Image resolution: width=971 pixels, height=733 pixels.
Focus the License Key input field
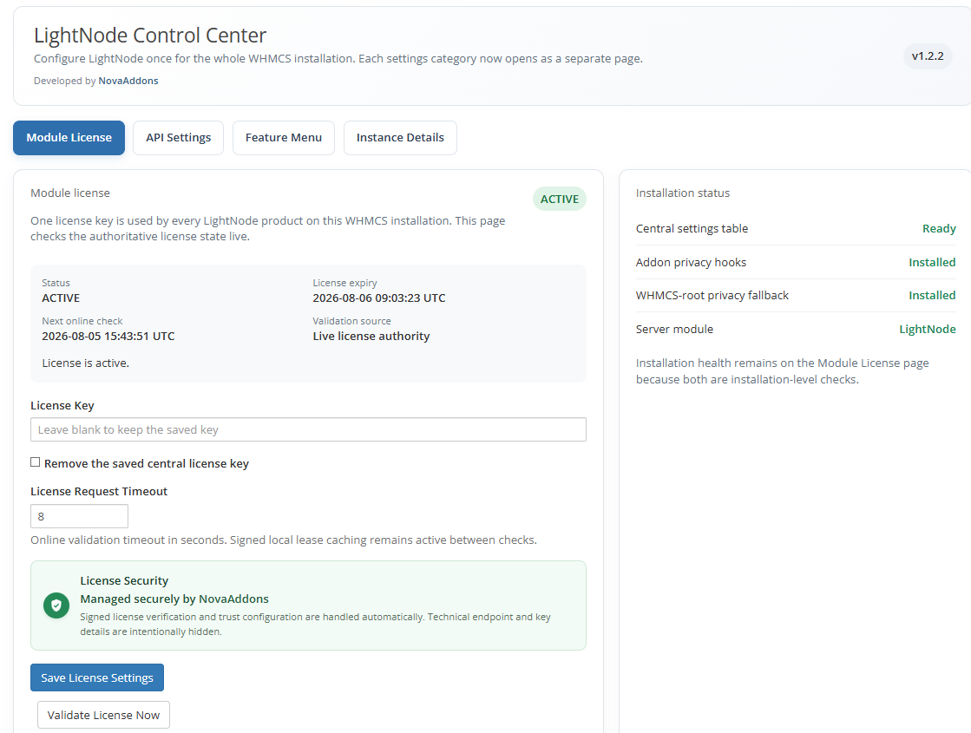[x=308, y=429]
